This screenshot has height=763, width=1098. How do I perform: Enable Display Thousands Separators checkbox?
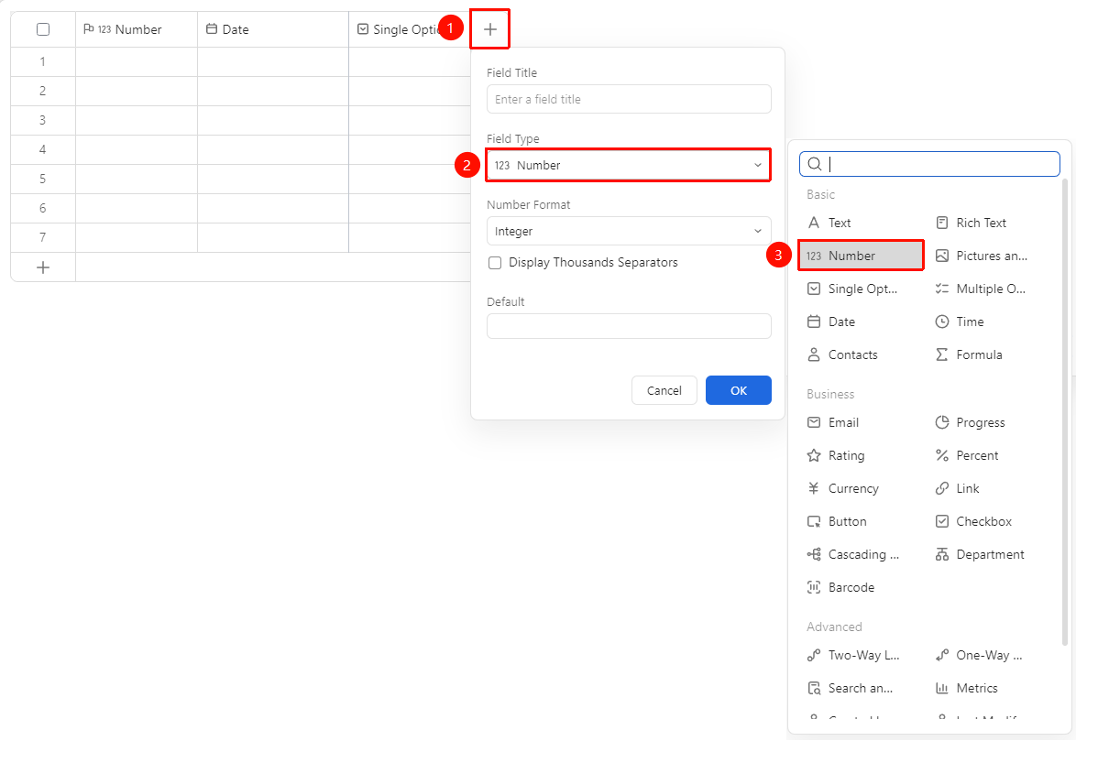click(x=495, y=263)
